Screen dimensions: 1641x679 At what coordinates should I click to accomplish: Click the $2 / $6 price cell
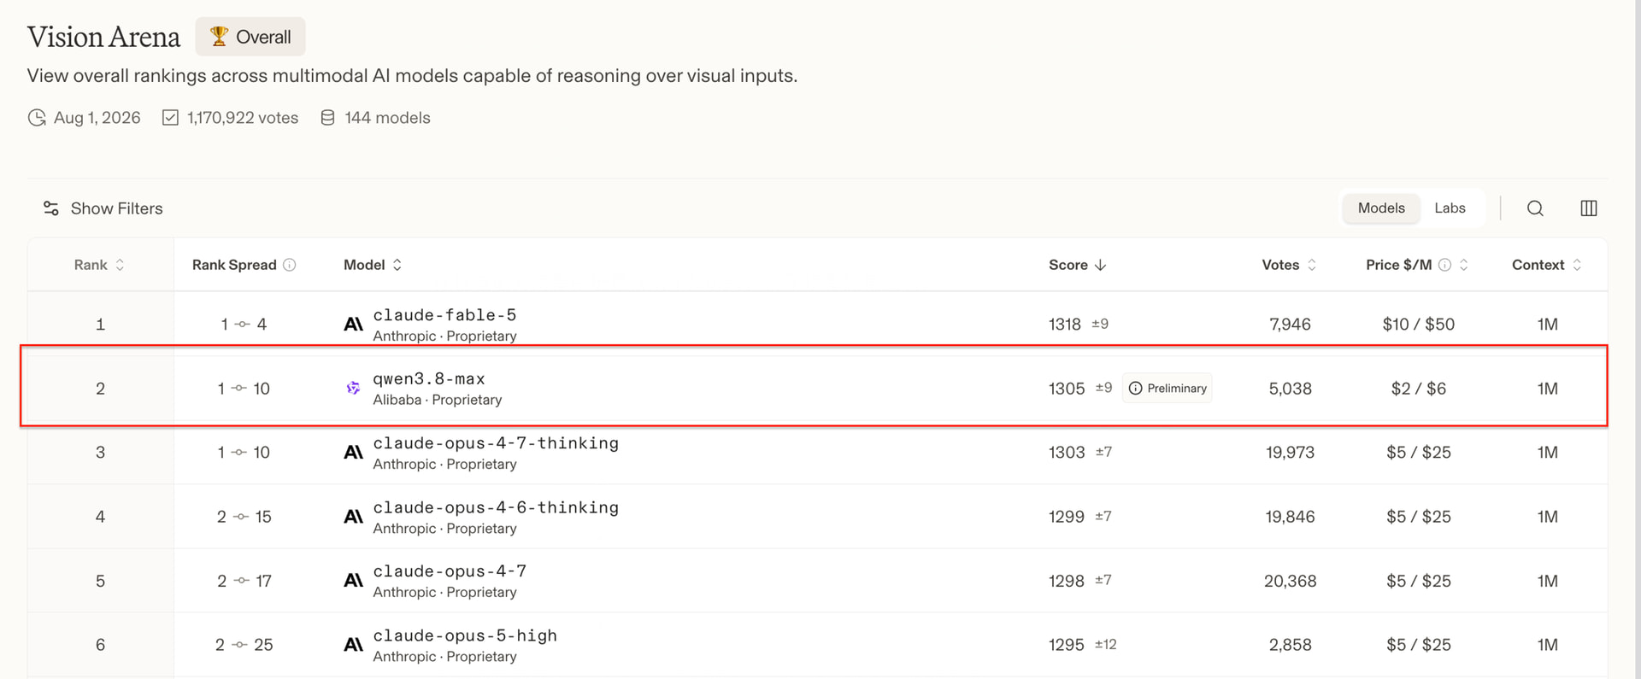1419,389
